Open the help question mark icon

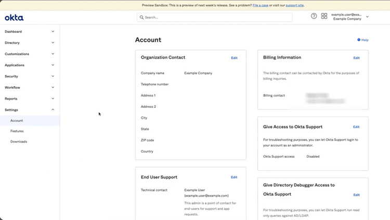(314, 16)
